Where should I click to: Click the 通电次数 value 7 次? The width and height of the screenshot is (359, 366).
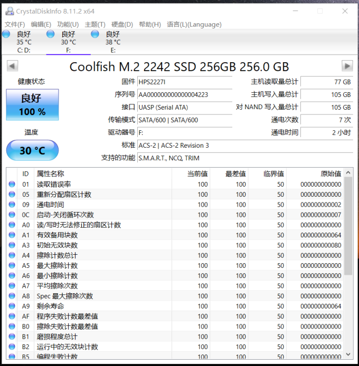(326, 120)
